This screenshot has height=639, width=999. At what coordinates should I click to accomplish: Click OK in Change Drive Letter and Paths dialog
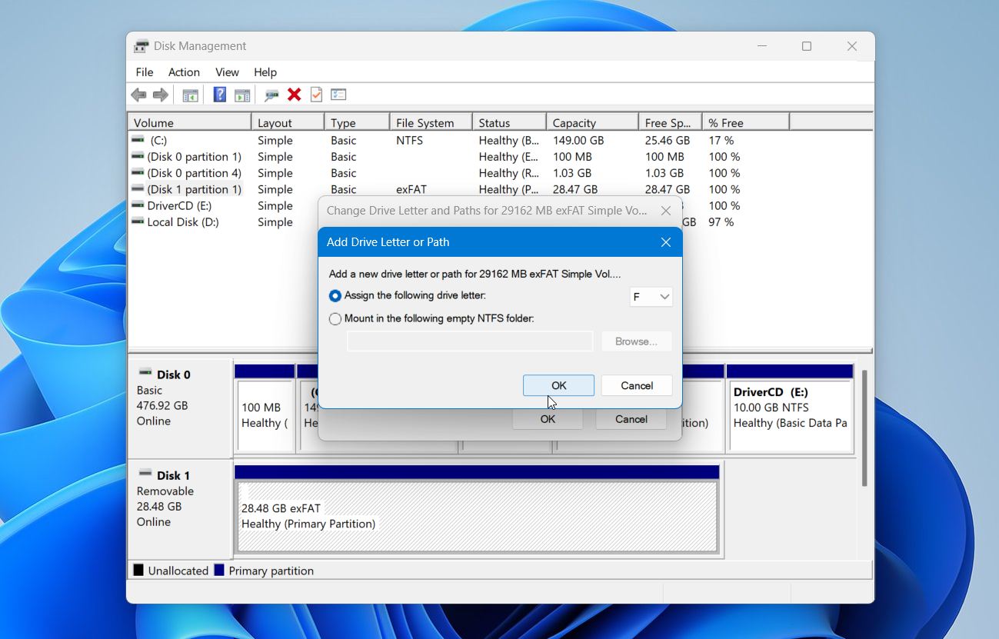548,419
